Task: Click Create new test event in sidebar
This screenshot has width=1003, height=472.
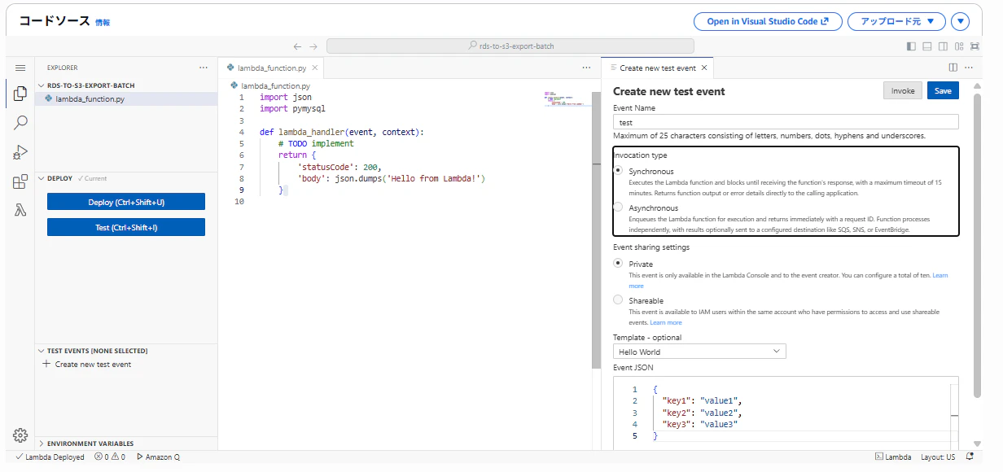Action: click(x=93, y=365)
